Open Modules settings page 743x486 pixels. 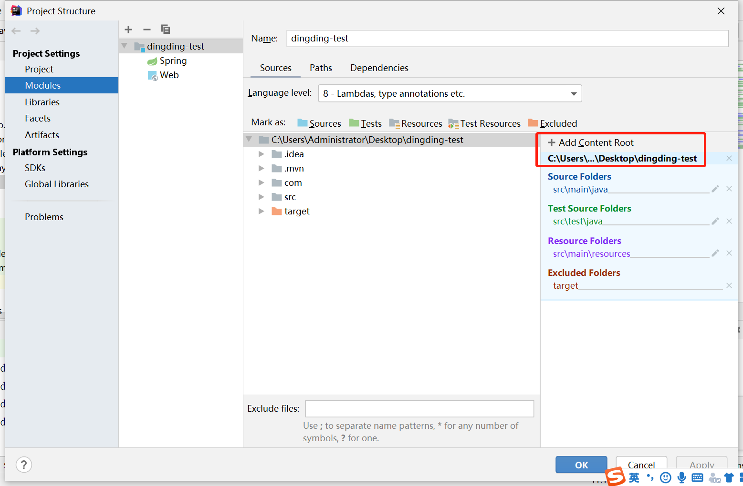62,85
